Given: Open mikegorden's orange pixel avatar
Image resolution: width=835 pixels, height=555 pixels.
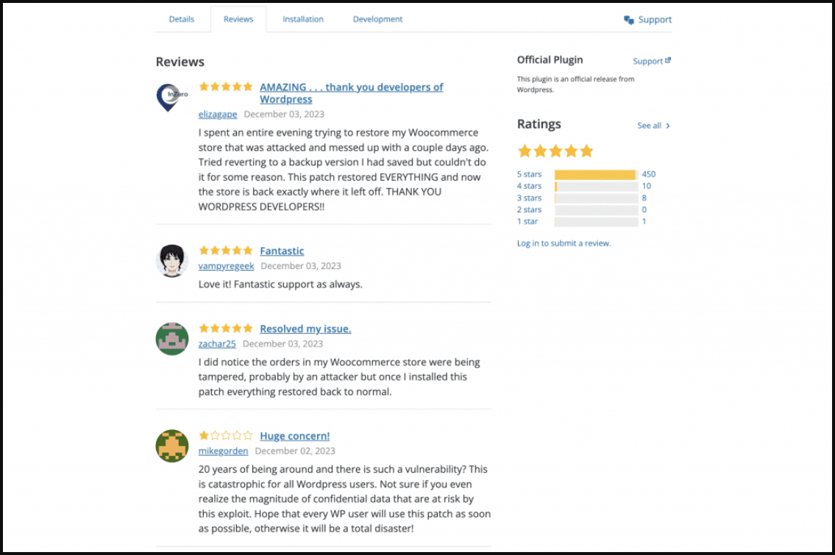Looking at the screenshot, I should [171, 446].
